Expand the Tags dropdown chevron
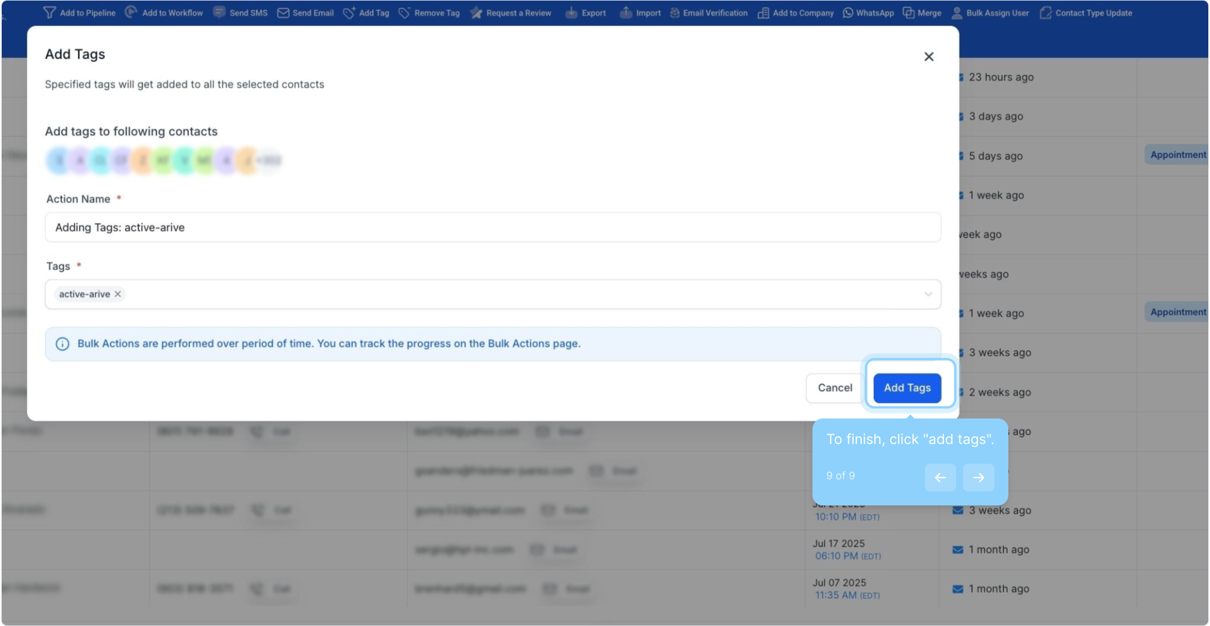 point(928,294)
